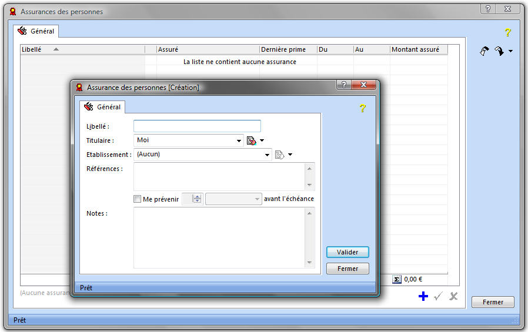Click the Titulaire edit icon beside Moi
528x332 pixels.
[x=252, y=140]
